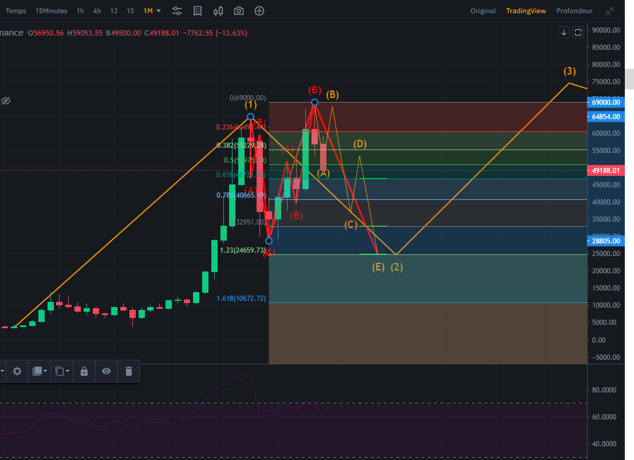Switch to the Original chart tab

483,11
